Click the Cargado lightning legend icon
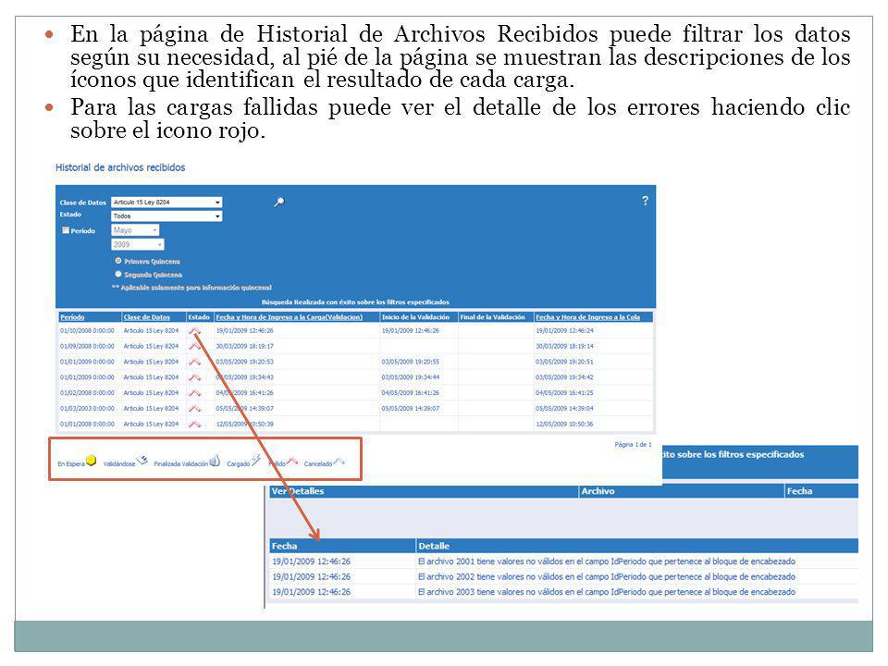 coord(256,460)
